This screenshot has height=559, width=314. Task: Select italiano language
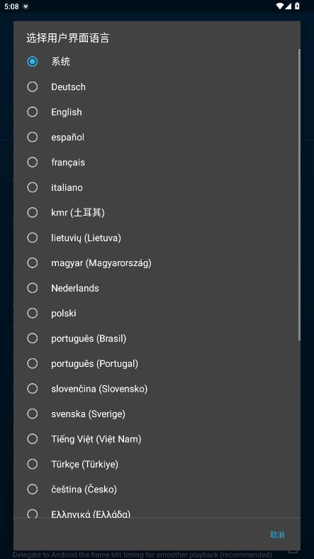(x=157, y=187)
